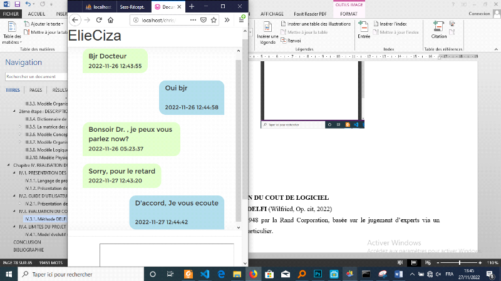
Task: Collapse IV.4. LIMITES DU PROJET heading
Action: [14, 227]
